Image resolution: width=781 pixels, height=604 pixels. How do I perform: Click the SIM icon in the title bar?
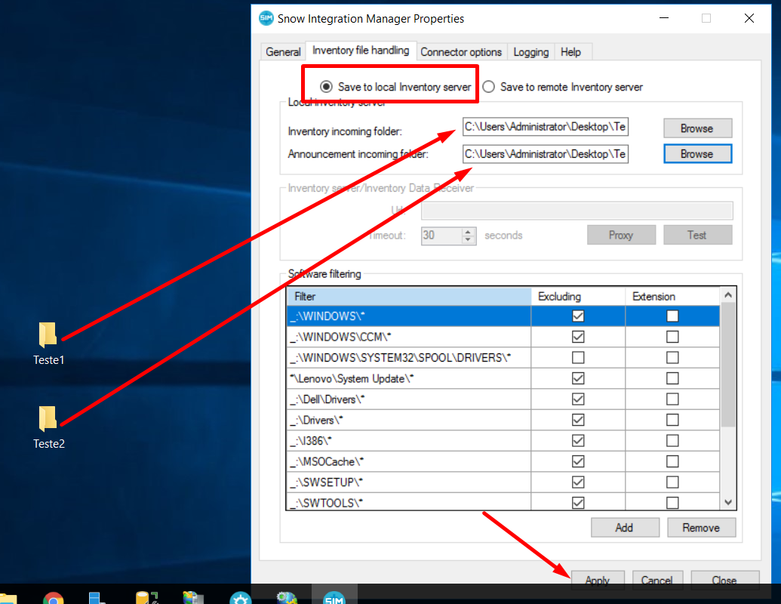(266, 18)
